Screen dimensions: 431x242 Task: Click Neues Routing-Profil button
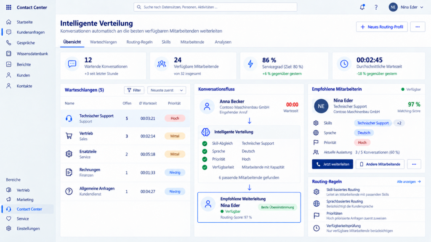(382, 27)
